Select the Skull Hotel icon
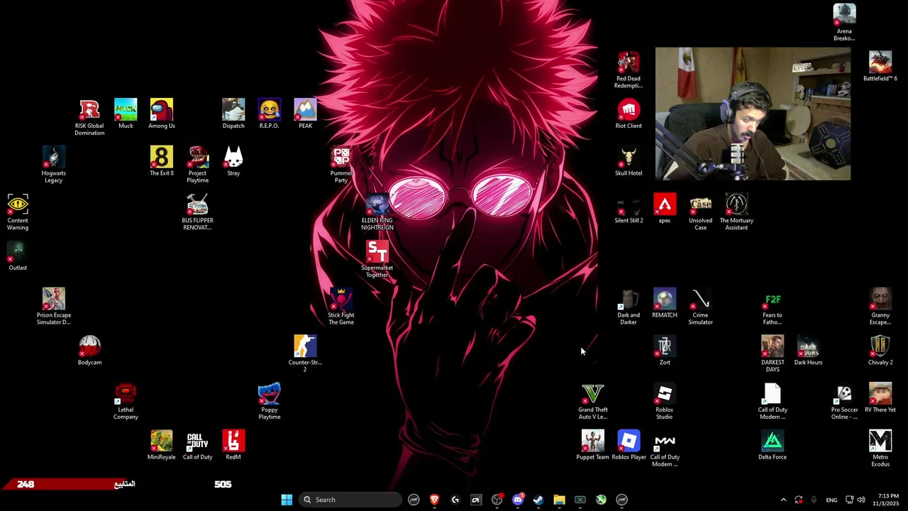 pyautogui.click(x=629, y=161)
